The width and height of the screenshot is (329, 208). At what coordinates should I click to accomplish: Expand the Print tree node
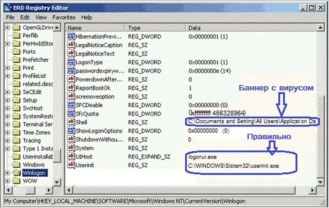point(8,68)
